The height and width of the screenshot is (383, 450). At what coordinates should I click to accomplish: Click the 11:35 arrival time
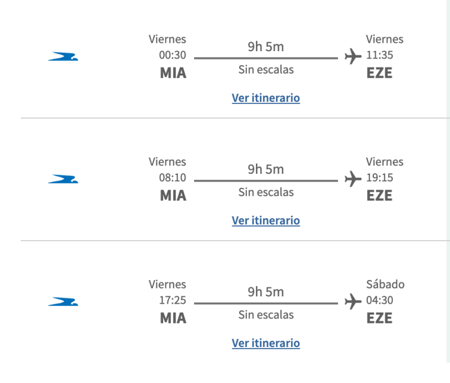click(380, 55)
